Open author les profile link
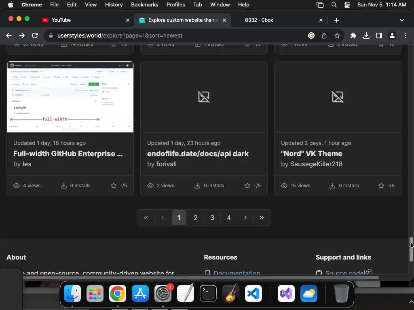Screen dimensions: 414x310 [27, 164]
